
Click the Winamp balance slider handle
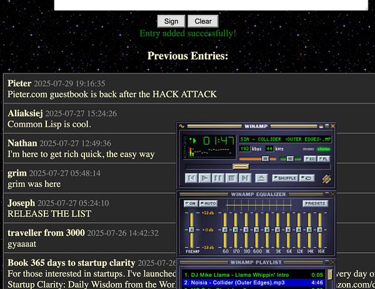point(290,159)
